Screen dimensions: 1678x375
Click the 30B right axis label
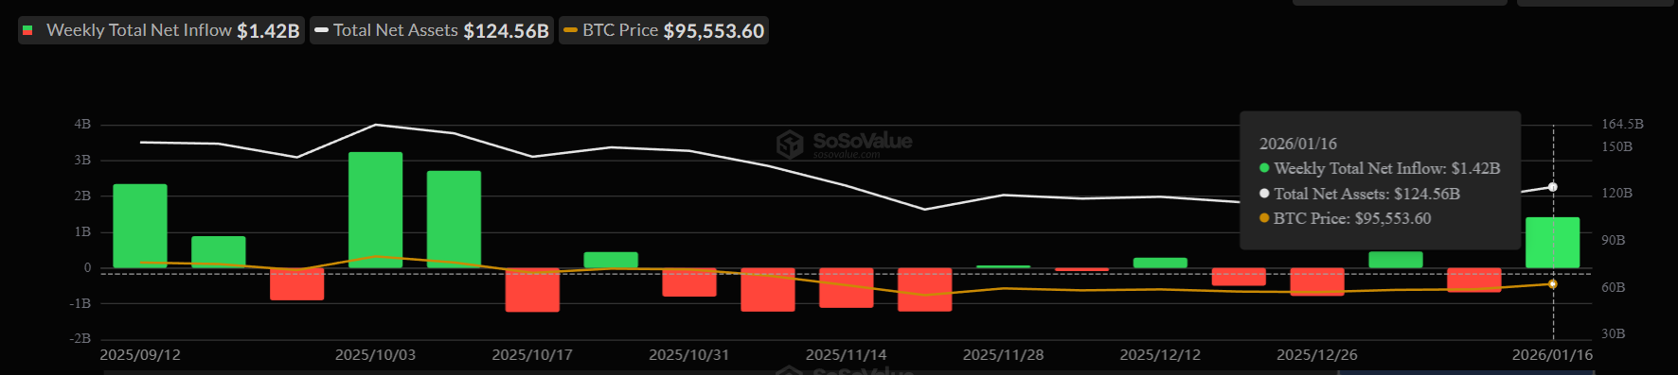click(x=1613, y=334)
